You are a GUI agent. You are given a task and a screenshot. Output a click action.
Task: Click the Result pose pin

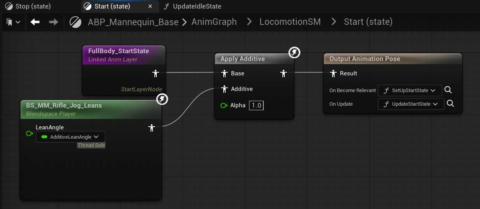point(333,73)
